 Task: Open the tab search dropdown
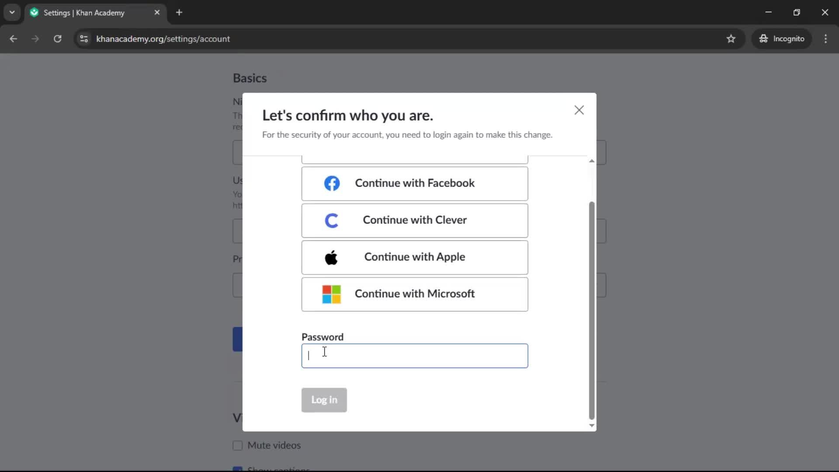[x=12, y=13]
